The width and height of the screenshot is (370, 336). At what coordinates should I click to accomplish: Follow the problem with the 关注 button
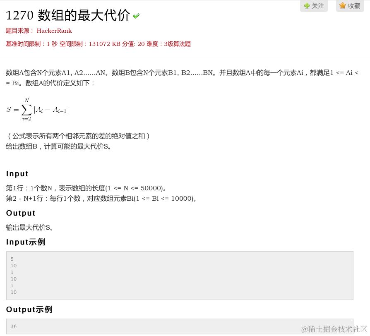tap(314, 6)
